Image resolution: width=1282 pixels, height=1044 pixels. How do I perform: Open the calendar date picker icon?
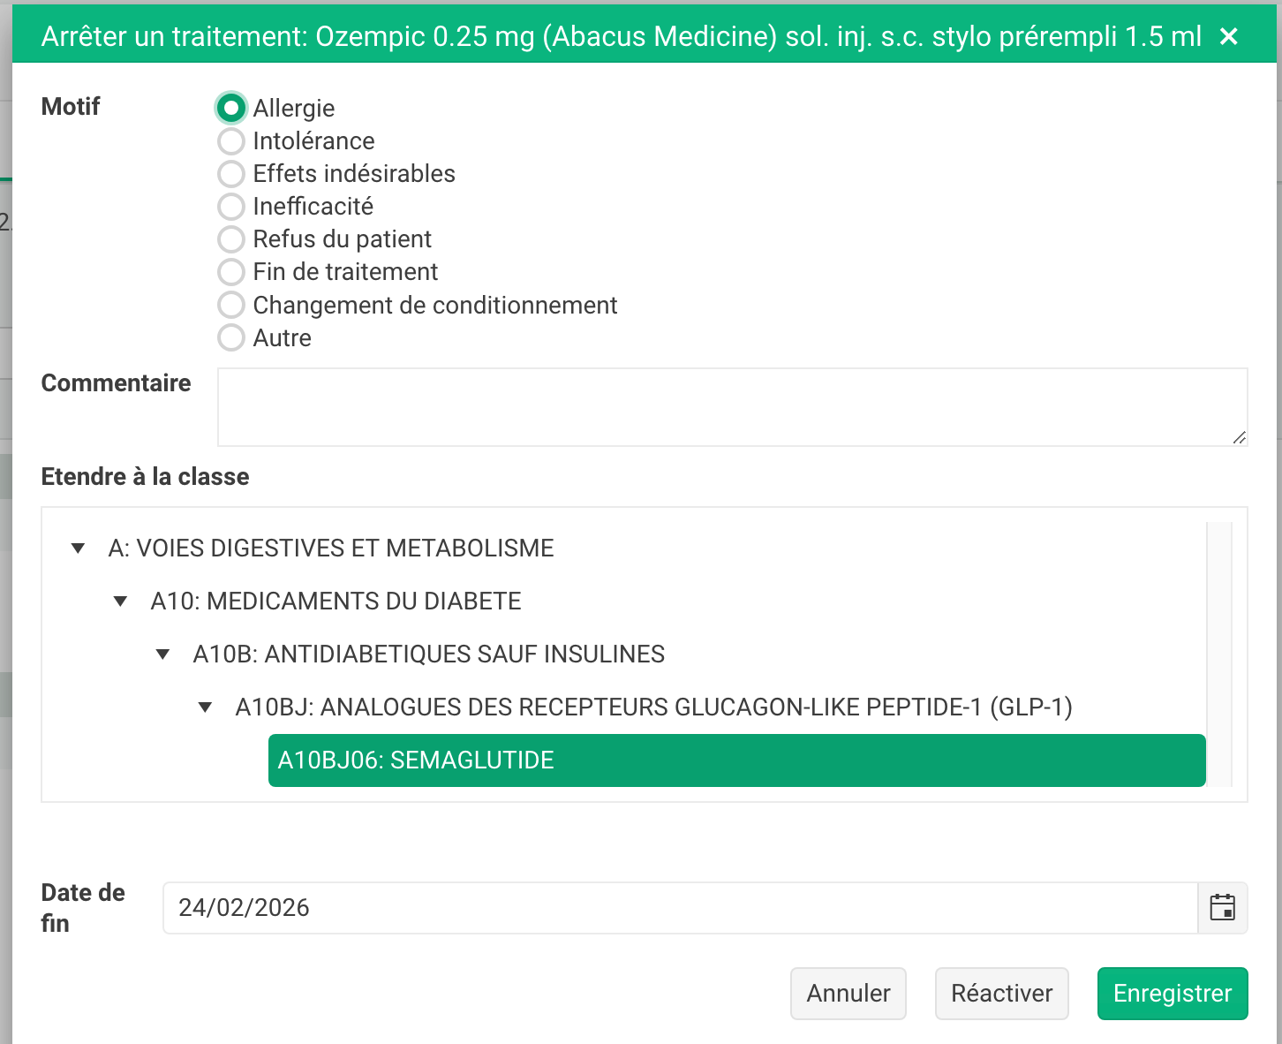(1222, 908)
